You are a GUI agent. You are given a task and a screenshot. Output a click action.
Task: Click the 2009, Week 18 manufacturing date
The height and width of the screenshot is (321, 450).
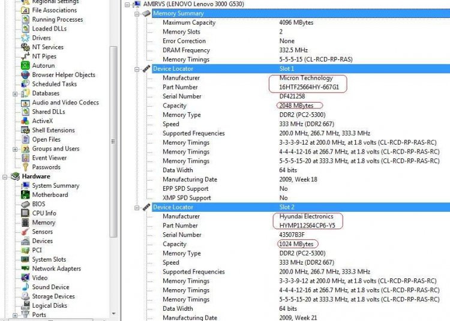point(298,179)
